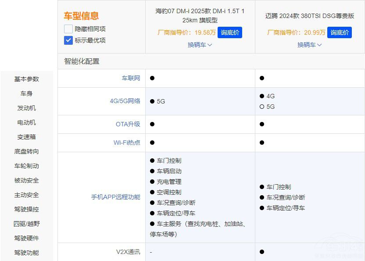Open the 车联网 parameter link

[131, 78]
